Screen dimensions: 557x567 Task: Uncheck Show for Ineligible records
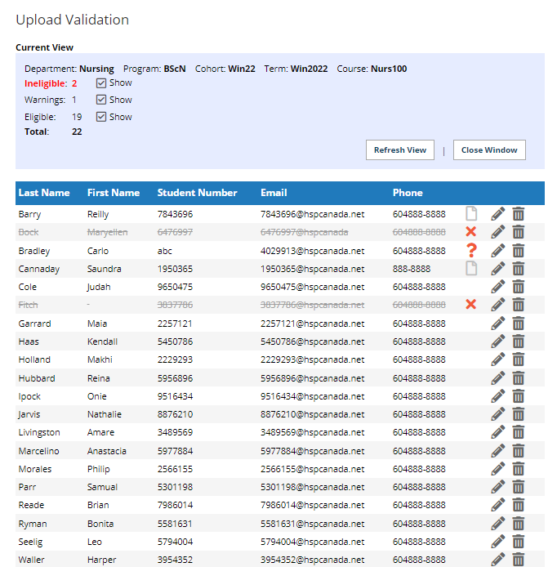[101, 83]
